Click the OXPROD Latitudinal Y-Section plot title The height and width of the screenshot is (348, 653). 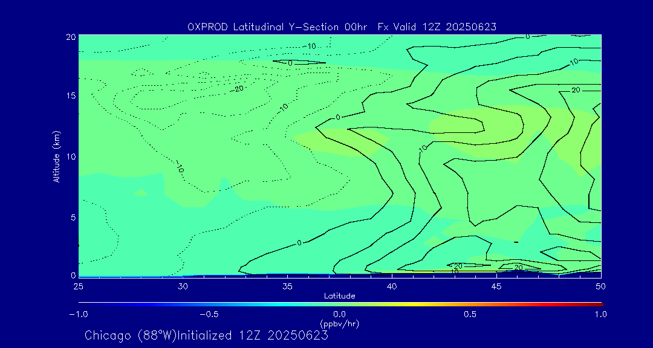[342, 27]
